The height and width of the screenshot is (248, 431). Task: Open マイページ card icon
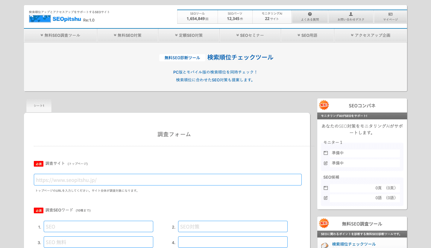click(x=390, y=14)
